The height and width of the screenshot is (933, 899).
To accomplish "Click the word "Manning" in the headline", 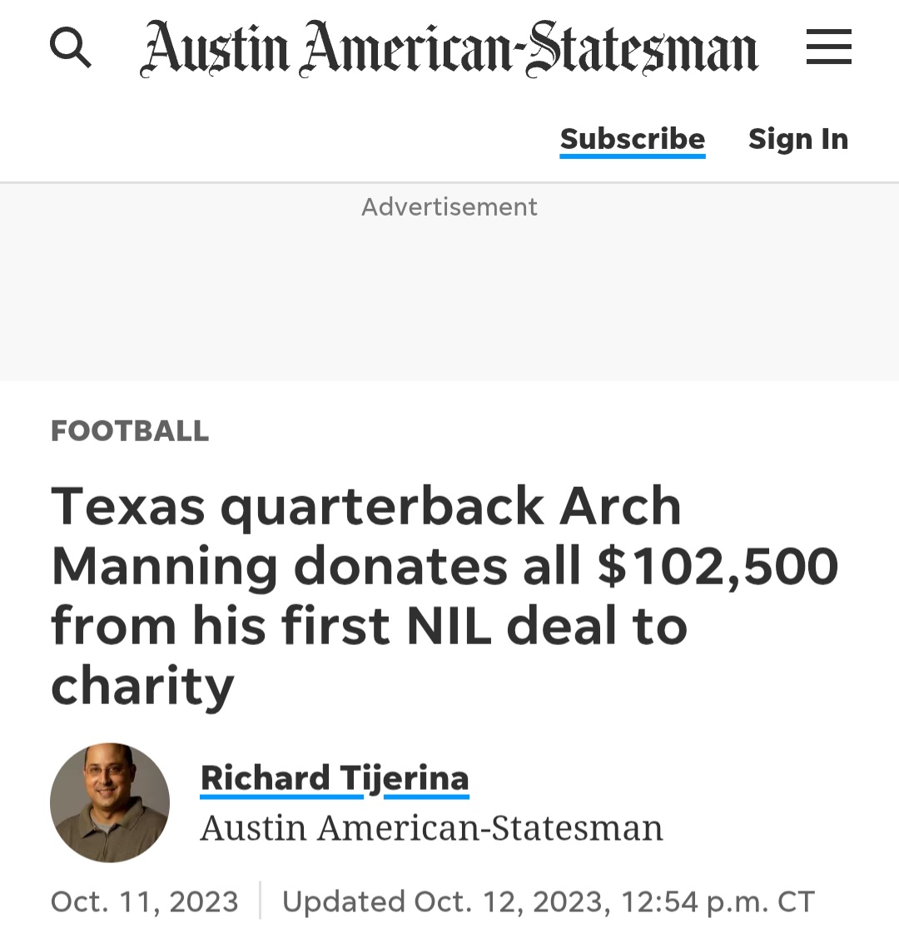I will 164,567.
